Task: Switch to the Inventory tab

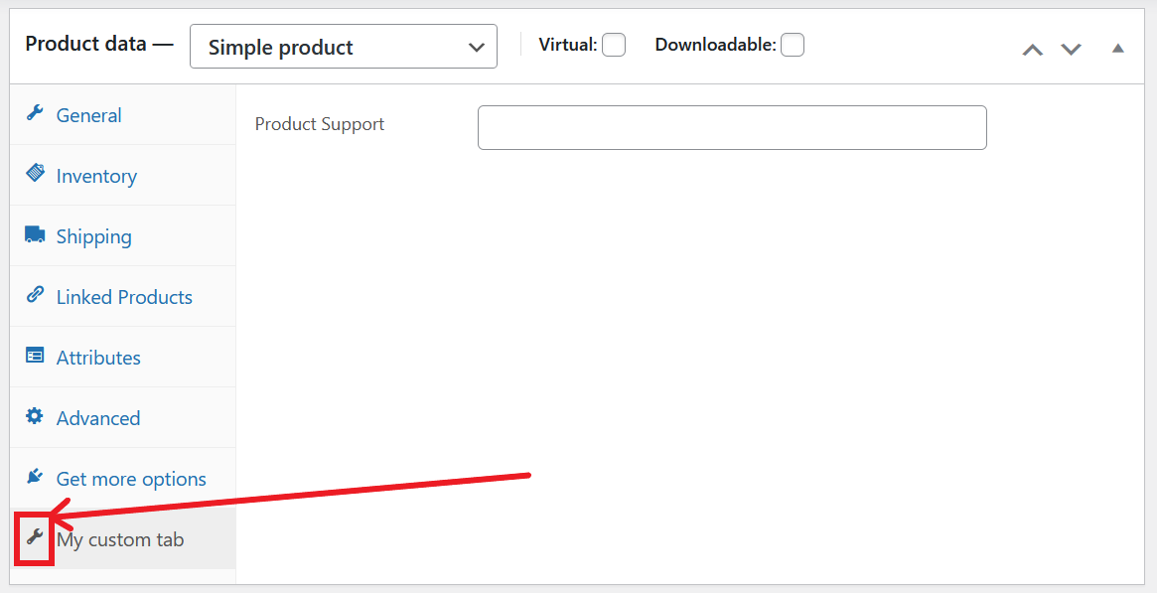Action: point(96,176)
